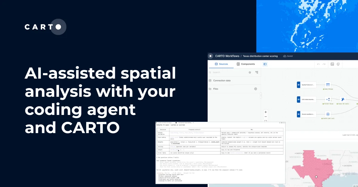Viewport: 358px width, 187px height.
Task: Click the undo arrow in workflow toolbar
Action: click(319, 64)
